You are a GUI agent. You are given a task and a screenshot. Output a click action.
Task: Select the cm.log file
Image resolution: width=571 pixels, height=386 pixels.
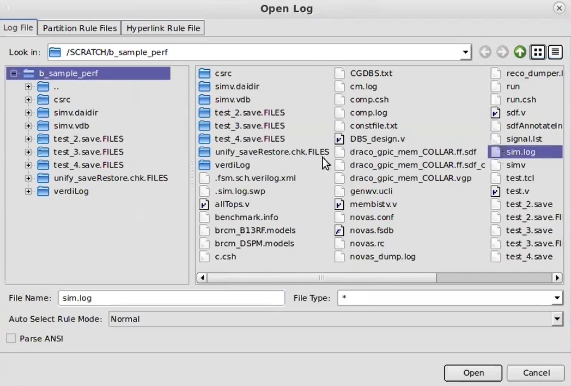click(356, 86)
